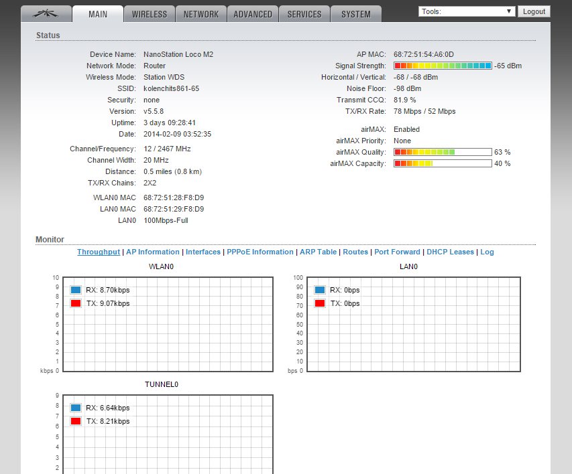Click the WLAN0 MAC 68:72:51:28:F8:D9
572x474 pixels.
[174, 197]
